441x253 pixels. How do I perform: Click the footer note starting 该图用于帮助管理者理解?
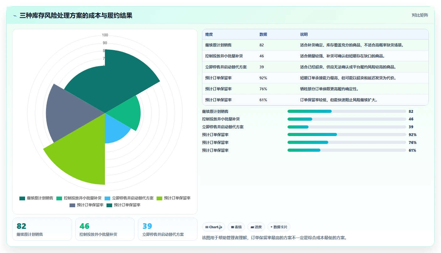[x=274, y=238]
